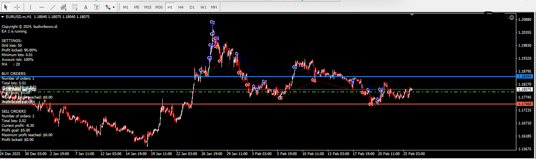536x159 pixels.
Task: Select the Fibonacci retracement tool
Action: click(x=75, y=7)
